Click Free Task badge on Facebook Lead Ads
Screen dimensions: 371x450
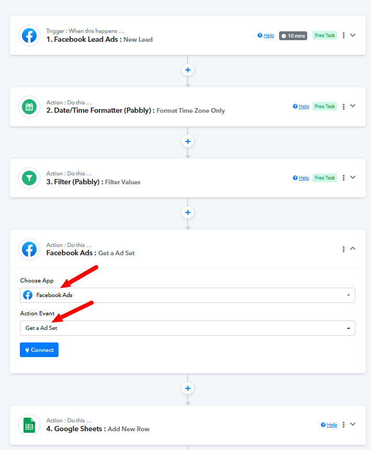(324, 35)
